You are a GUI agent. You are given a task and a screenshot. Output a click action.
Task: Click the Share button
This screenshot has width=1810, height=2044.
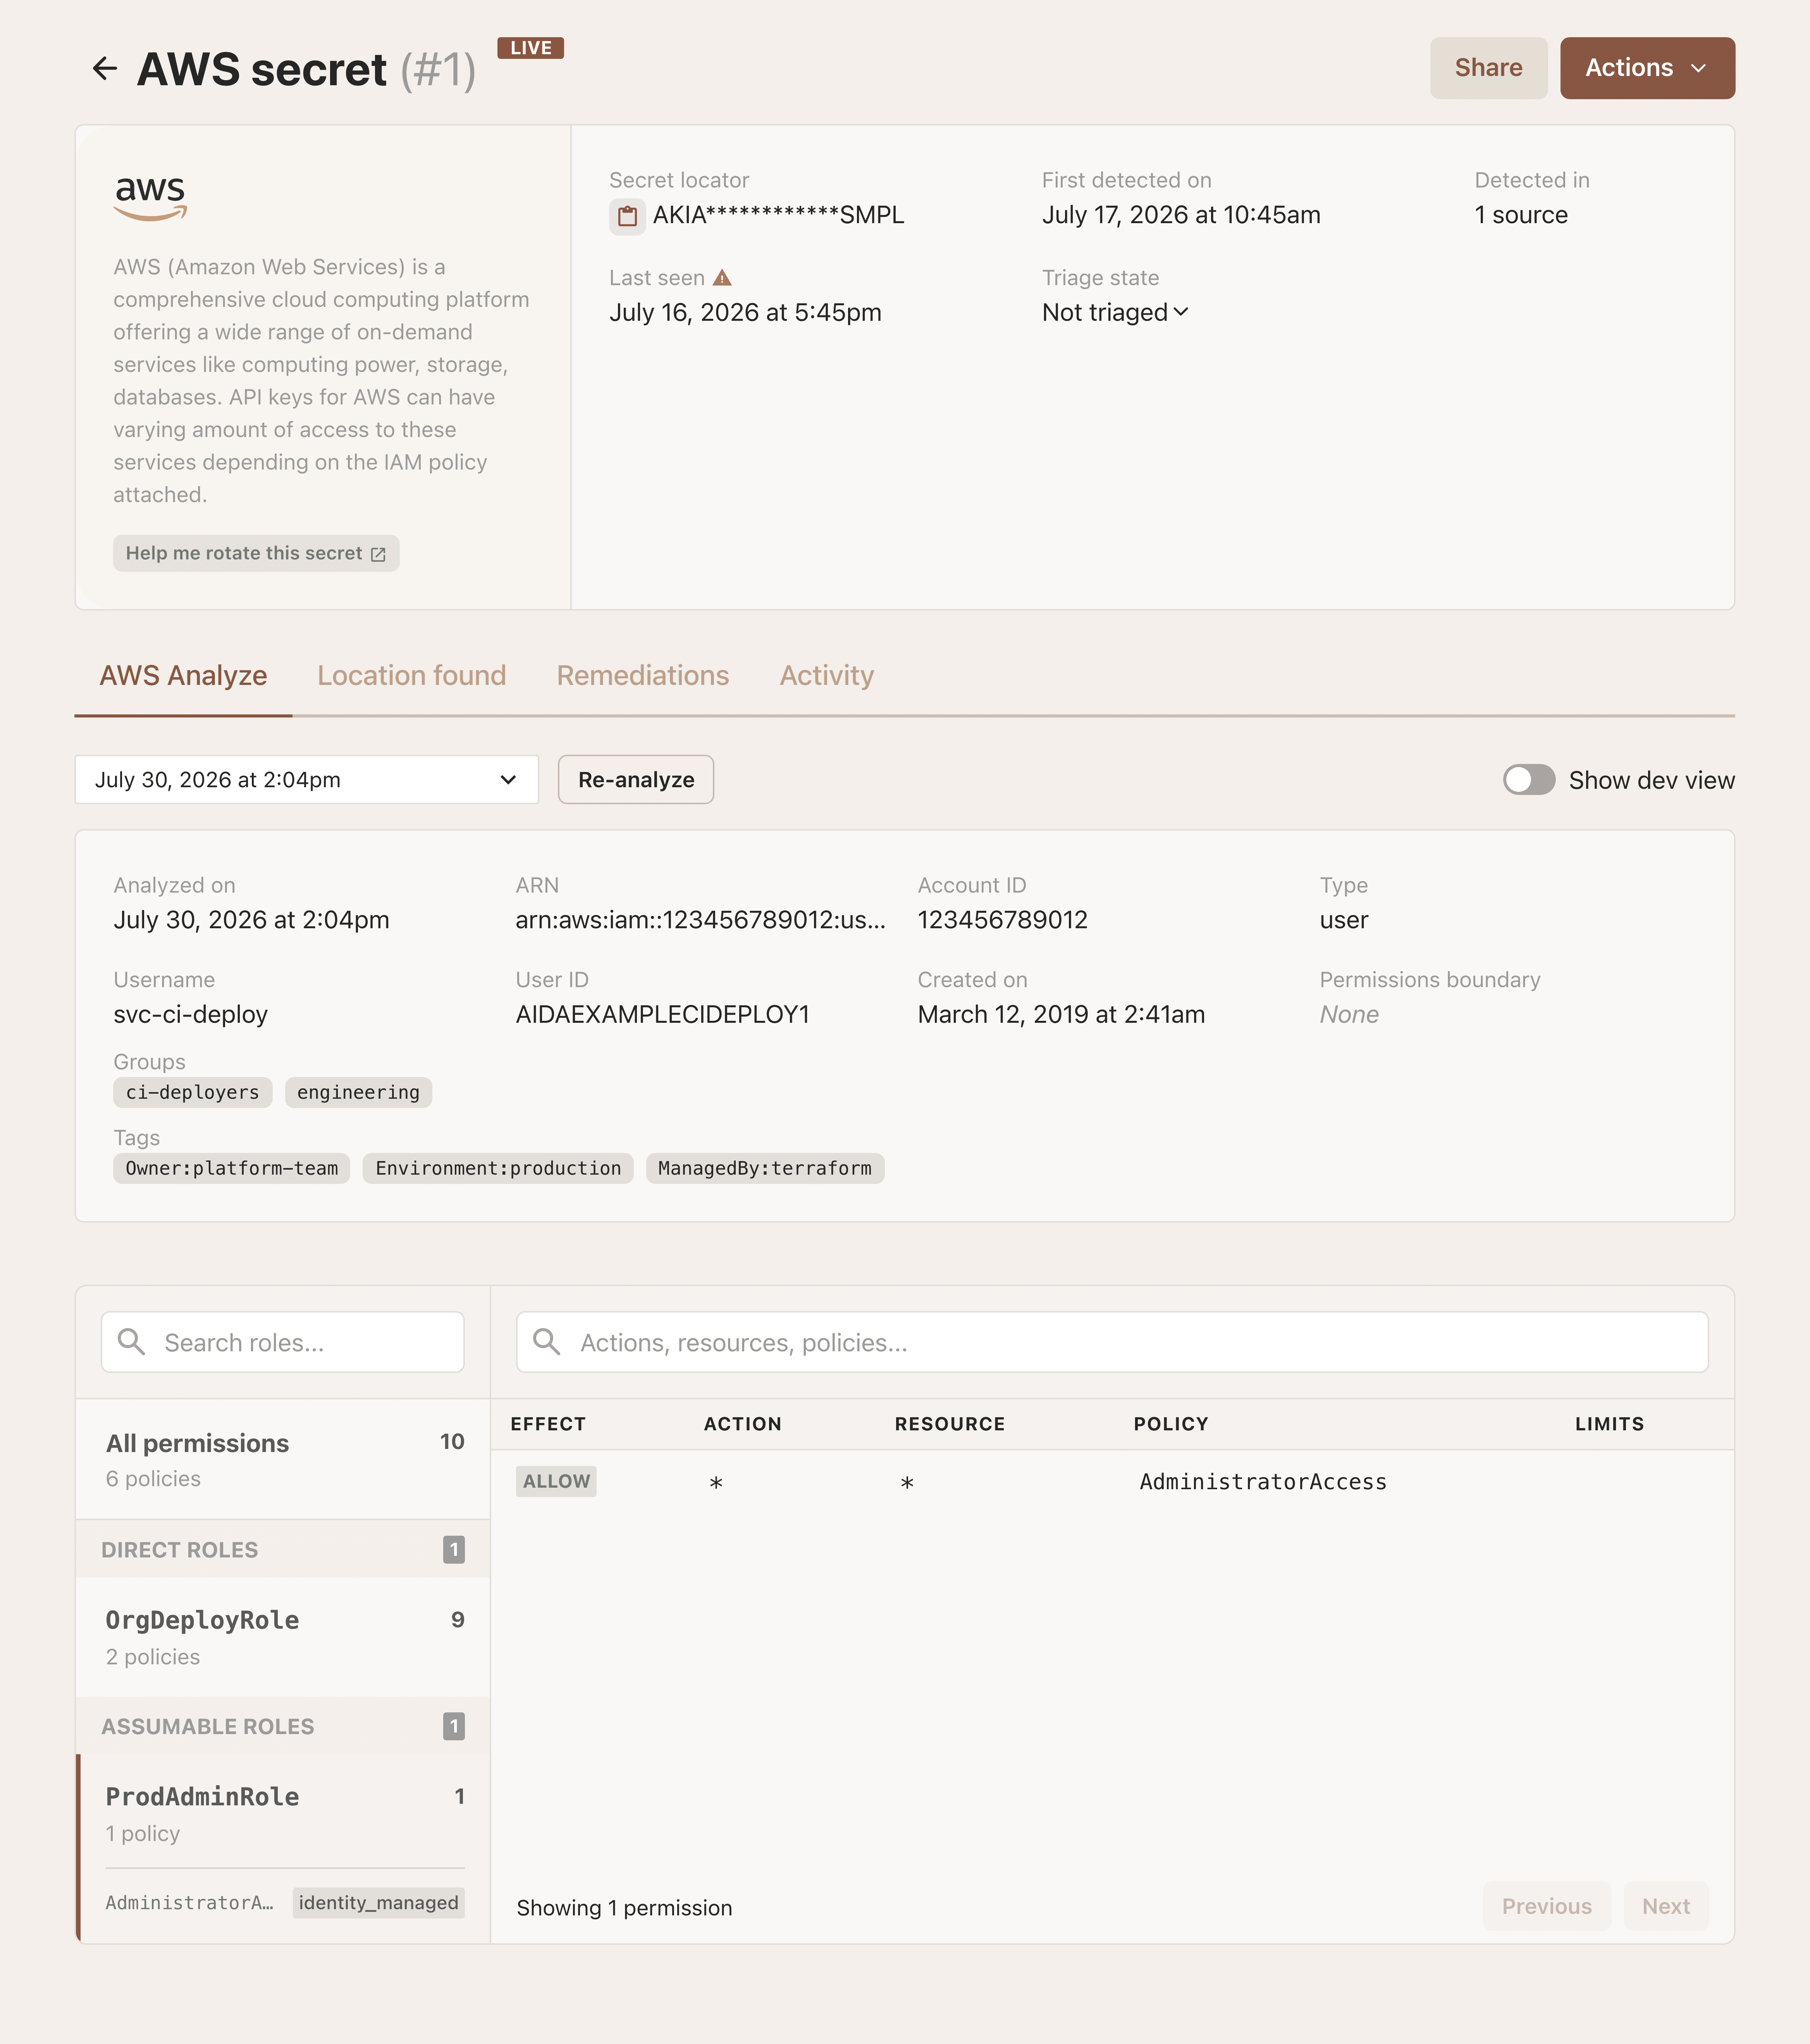tap(1488, 68)
